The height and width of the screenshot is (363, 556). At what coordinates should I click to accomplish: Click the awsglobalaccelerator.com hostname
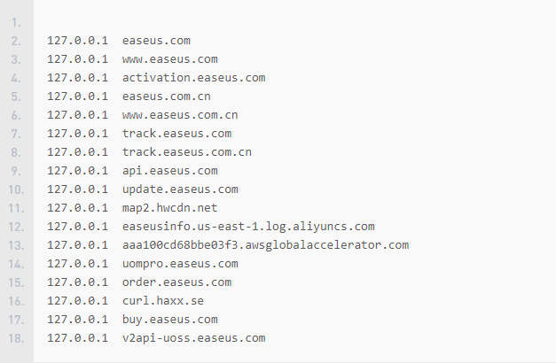tap(265, 244)
